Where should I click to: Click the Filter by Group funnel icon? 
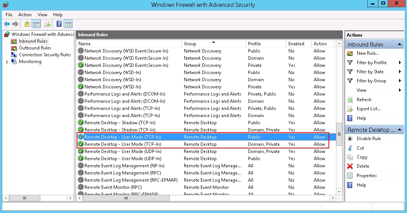coord(350,81)
